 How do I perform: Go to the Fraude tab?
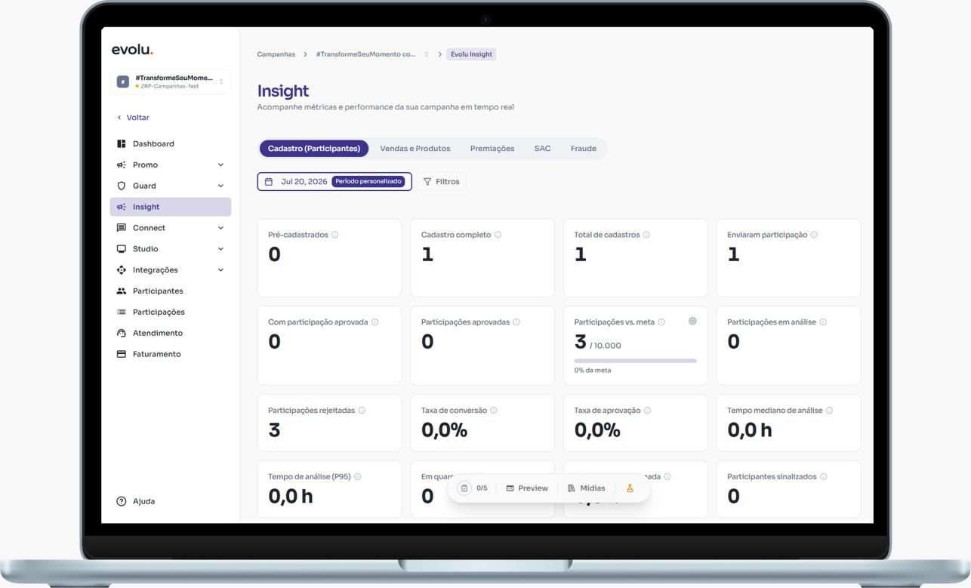coord(584,149)
